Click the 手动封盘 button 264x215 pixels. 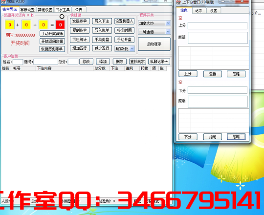point(102,40)
